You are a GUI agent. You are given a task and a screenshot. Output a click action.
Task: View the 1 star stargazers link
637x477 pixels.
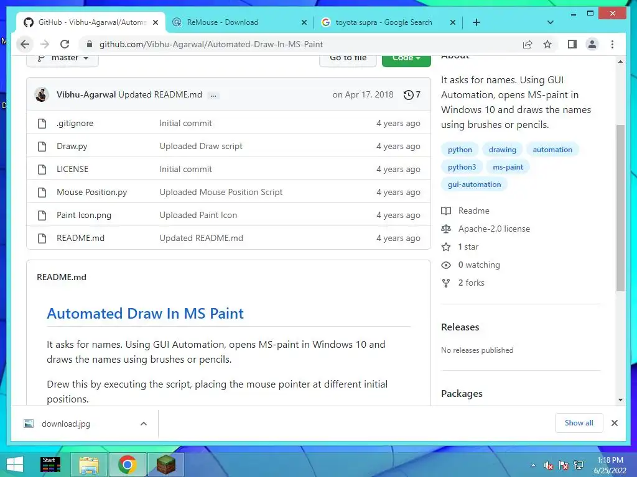click(460, 247)
